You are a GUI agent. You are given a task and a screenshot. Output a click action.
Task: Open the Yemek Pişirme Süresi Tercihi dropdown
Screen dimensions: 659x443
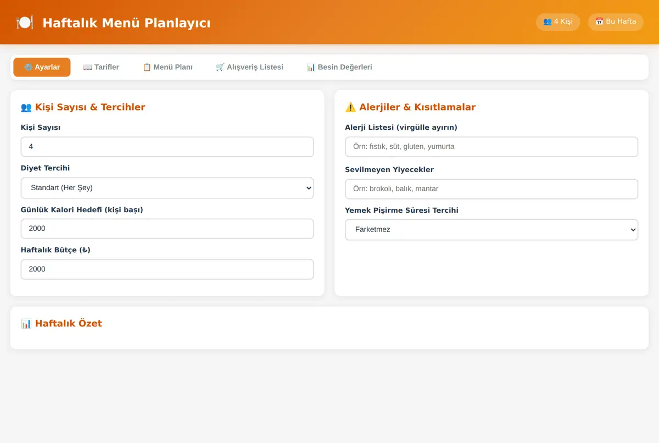point(492,229)
